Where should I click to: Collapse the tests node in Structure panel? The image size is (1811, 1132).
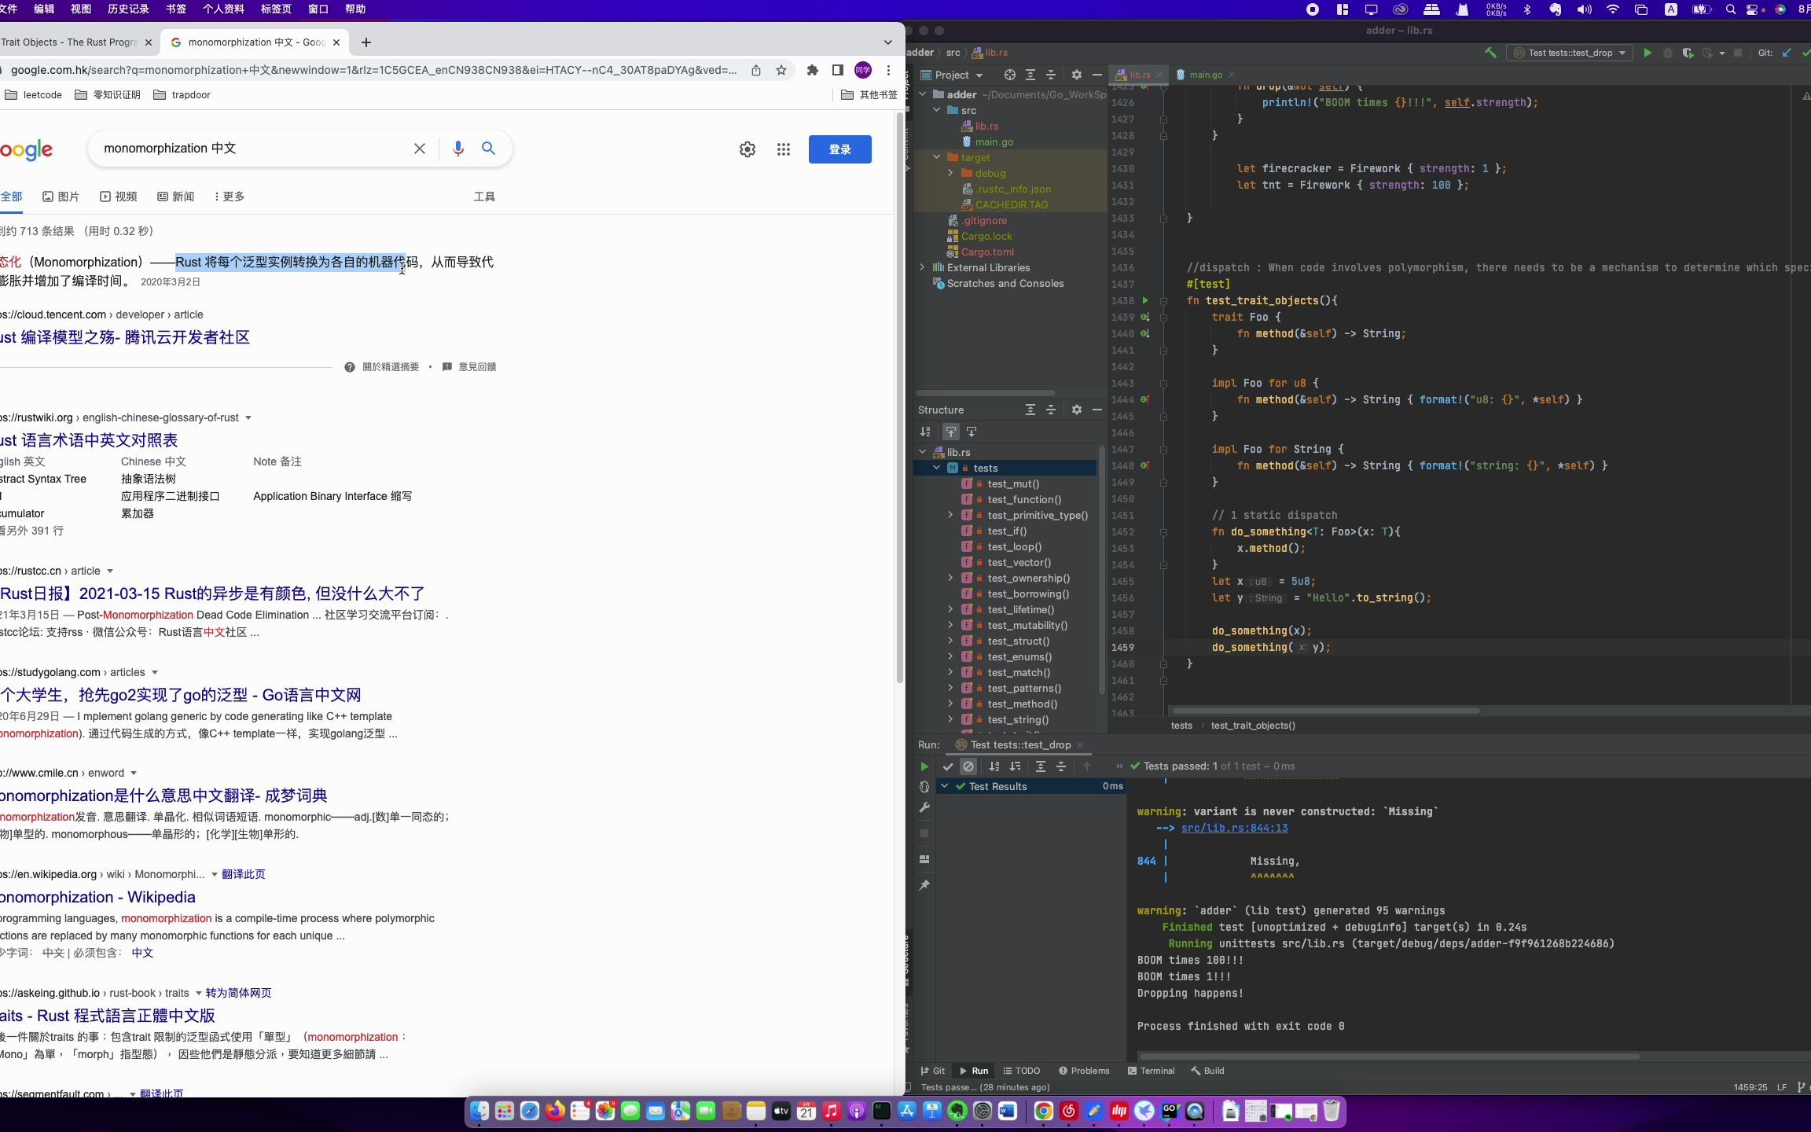click(x=937, y=468)
